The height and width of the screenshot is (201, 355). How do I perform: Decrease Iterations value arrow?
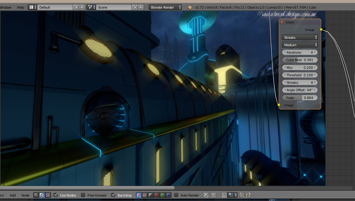point(285,52)
